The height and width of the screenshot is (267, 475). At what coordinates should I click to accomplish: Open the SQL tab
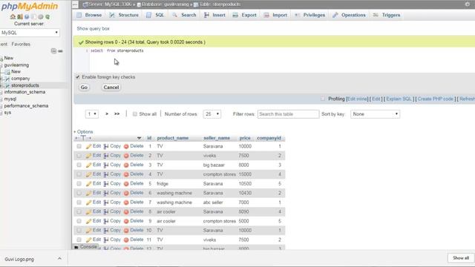point(155,15)
